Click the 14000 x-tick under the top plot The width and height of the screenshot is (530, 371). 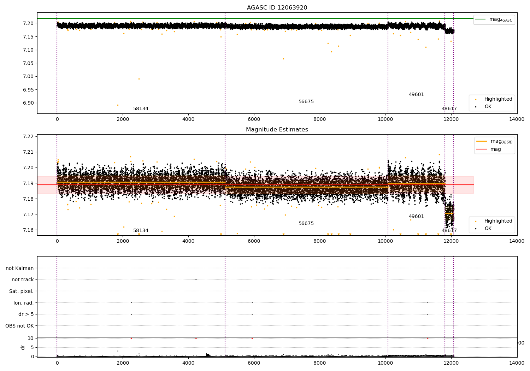(517, 119)
